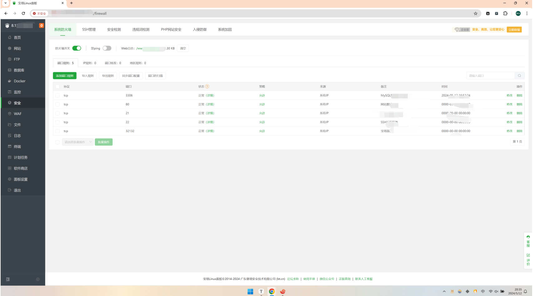Open the 日志 logs sidebar item
The width and height of the screenshot is (534, 296).
pos(23,136)
